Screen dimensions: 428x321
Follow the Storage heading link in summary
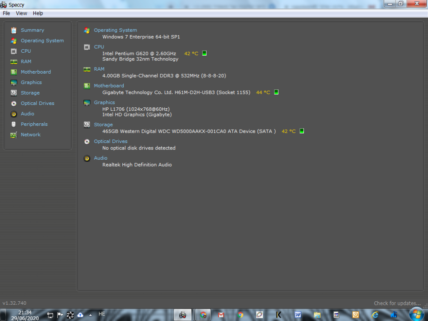103,125
